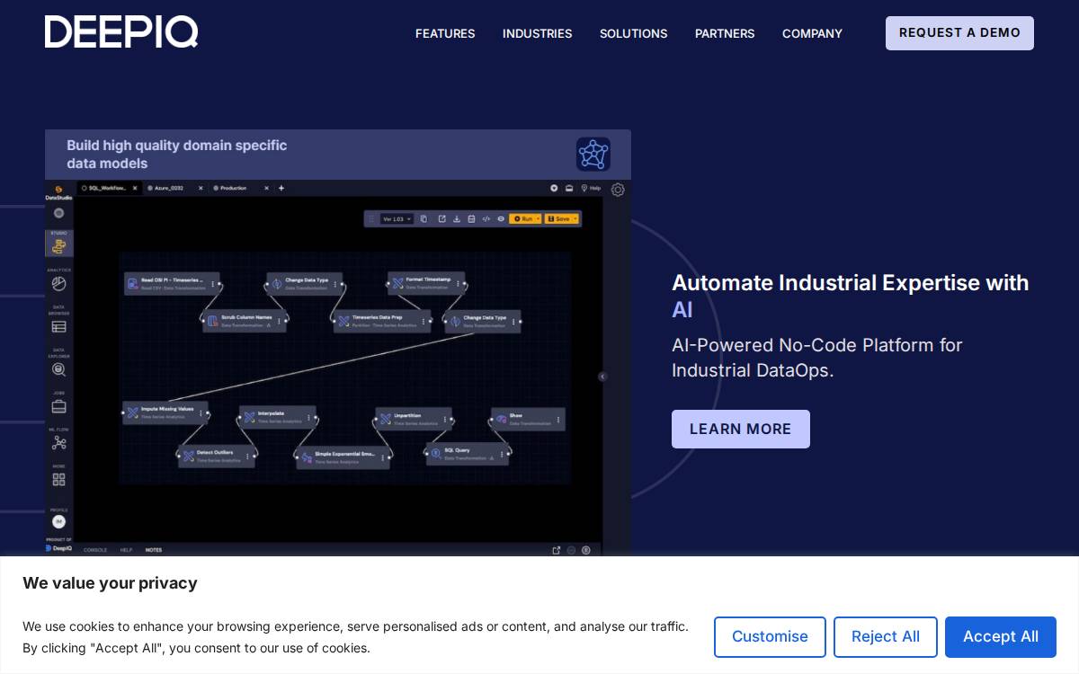Click the Help location-pin icon
This screenshot has width=1079, height=674.
(584, 188)
